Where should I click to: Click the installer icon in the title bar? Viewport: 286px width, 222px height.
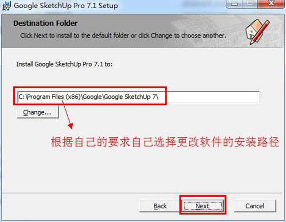tap(6, 5)
